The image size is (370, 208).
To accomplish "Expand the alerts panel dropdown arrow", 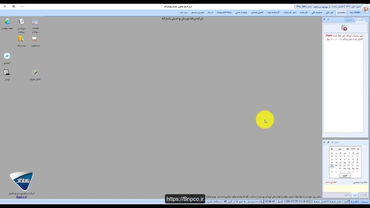I will (x=328, y=19).
